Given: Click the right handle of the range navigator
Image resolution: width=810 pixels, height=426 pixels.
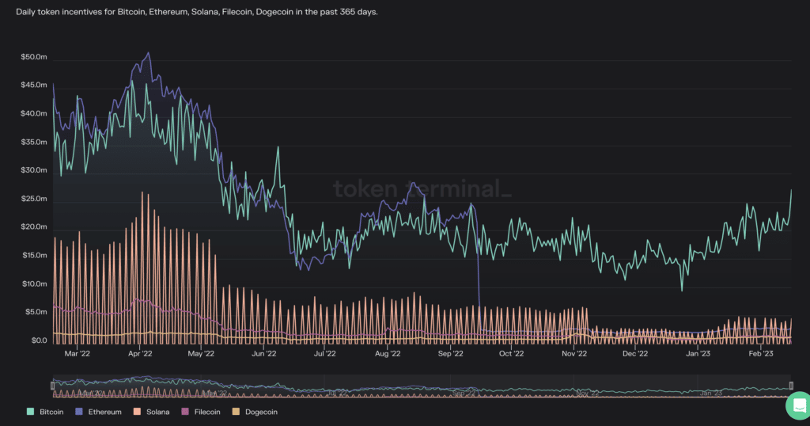Looking at the screenshot, I should coord(790,386).
